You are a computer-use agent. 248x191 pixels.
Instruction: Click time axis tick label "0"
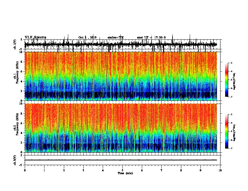pyautogui.click(x=25, y=170)
